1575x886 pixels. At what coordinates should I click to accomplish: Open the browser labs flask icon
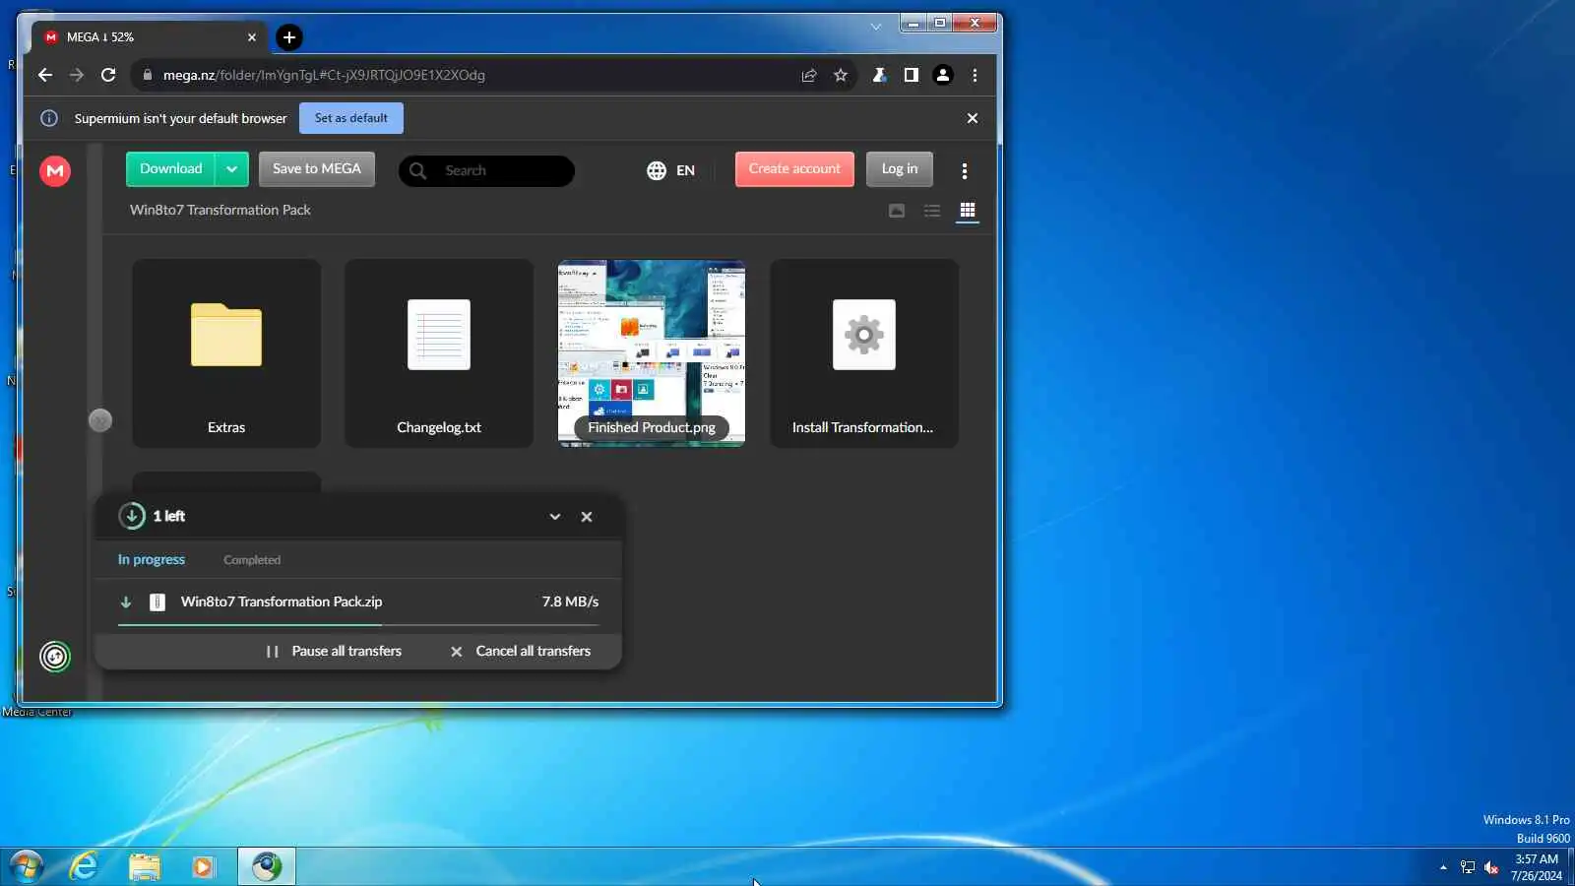coord(879,75)
